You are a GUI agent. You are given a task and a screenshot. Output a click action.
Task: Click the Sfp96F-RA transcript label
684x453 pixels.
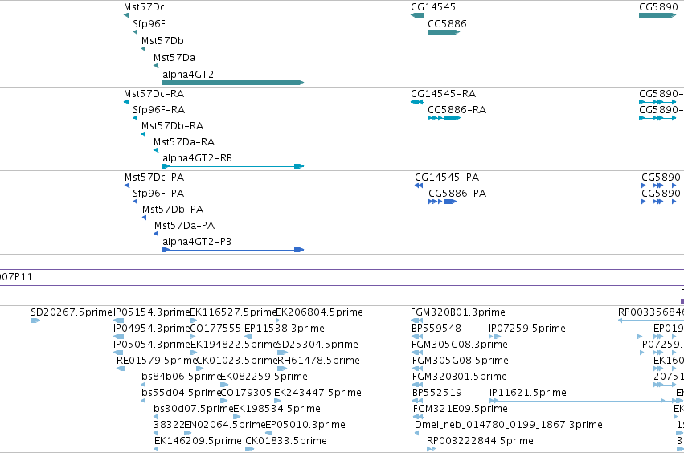158,110
